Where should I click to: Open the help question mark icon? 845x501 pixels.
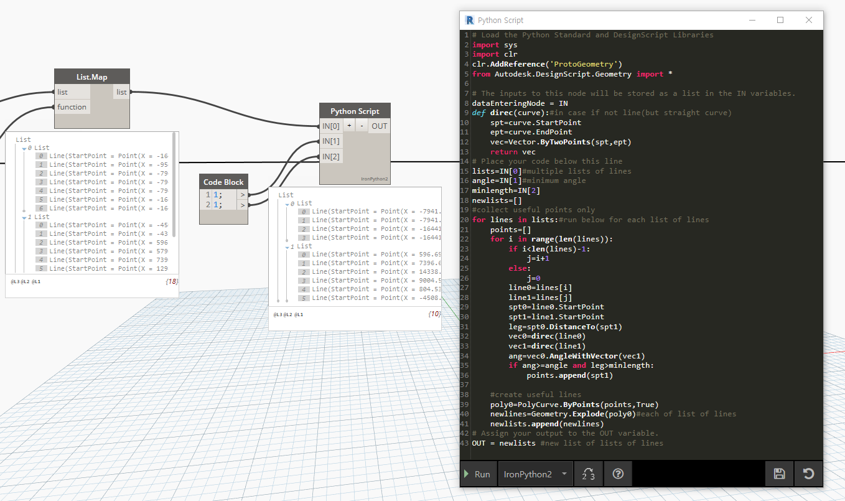[x=618, y=474]
